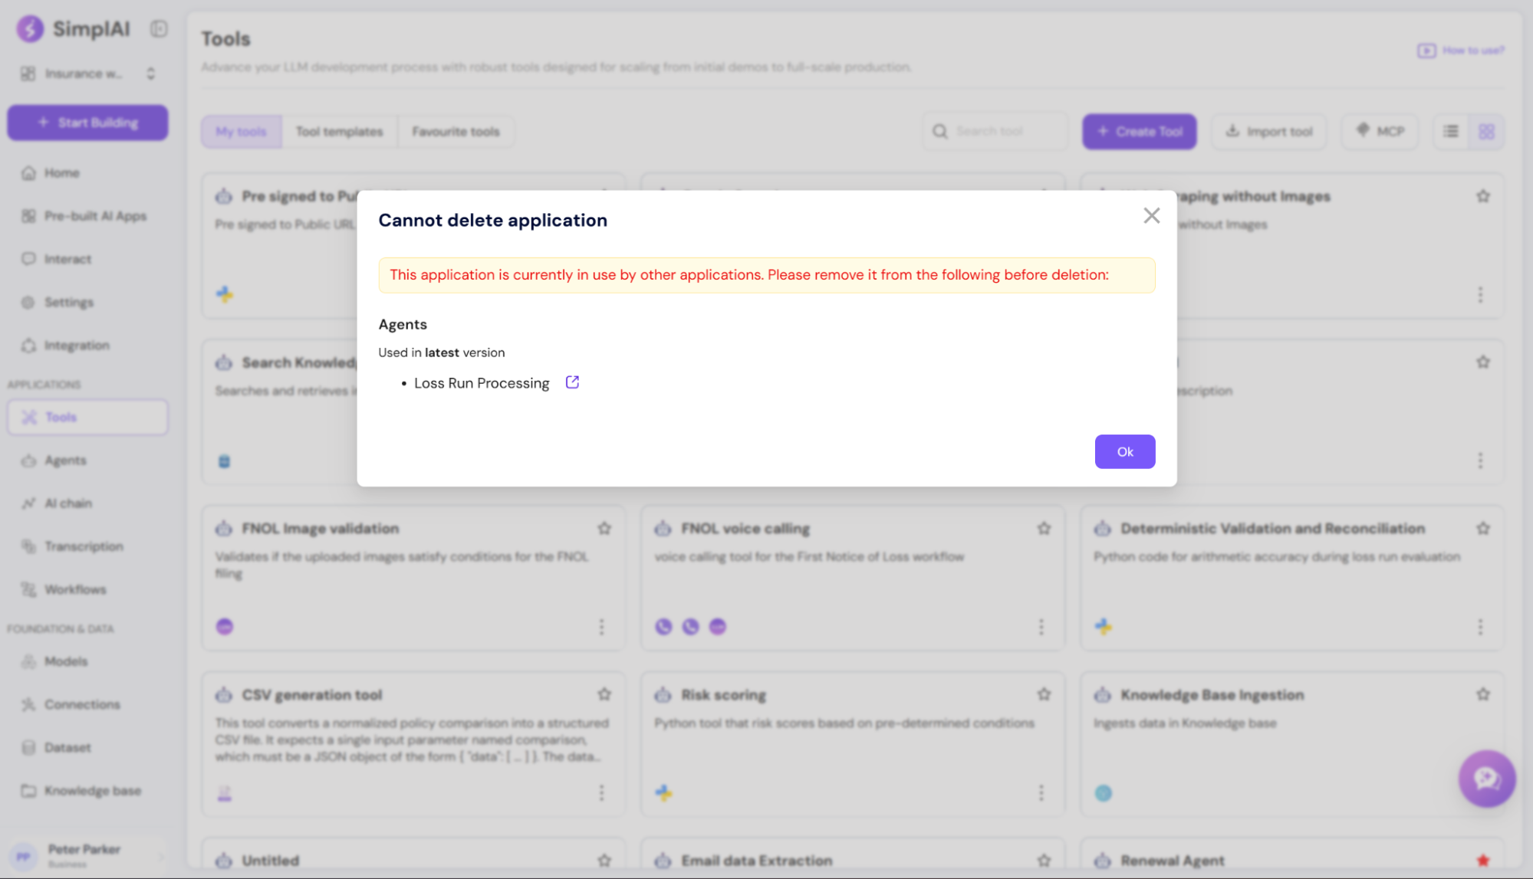Click the Ok button in the dialog

[1124, 451]
